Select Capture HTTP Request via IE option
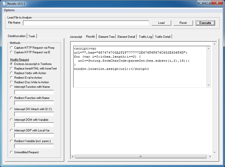Image resolution: width=225 pixels, height=167 pixels. (12, 52)
